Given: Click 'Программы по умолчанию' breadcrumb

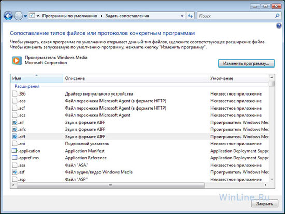Looking at the screenshot, I should click(x=69, y=16).
